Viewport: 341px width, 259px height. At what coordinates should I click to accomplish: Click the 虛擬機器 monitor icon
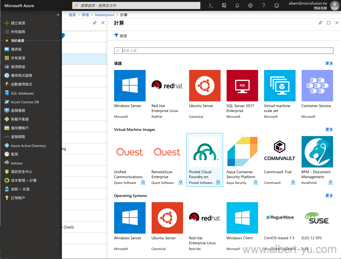(x=7, y=110)
